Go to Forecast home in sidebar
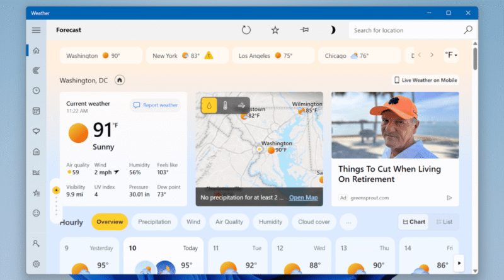 [37, 50]
